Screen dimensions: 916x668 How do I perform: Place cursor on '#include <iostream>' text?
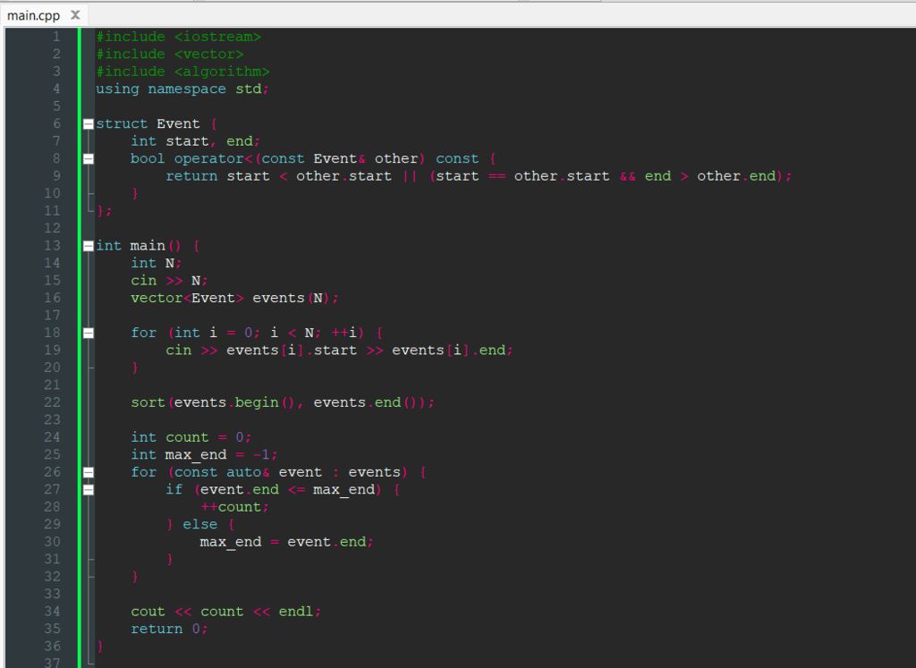[x=178, y=37]
